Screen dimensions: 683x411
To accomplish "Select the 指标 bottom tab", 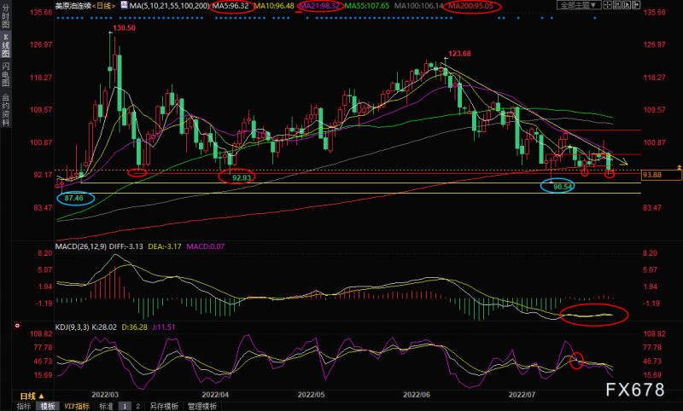I will 24,406.
